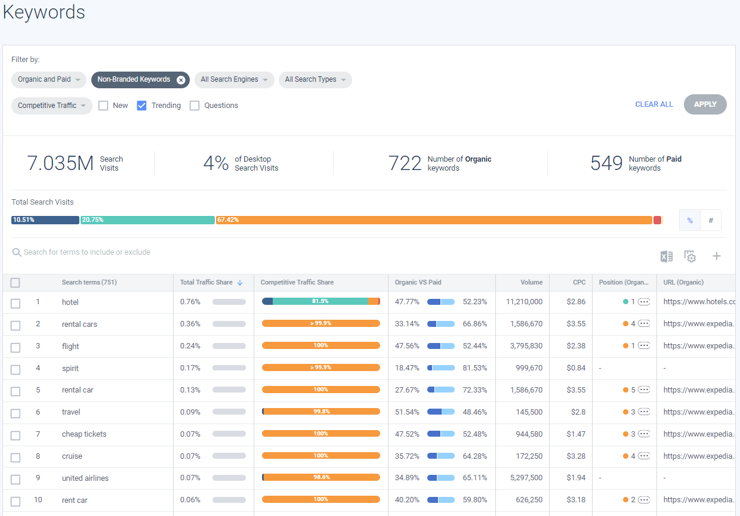
Task: Open the All Search Engines dropdown
Action: click(x=234, y=80)
